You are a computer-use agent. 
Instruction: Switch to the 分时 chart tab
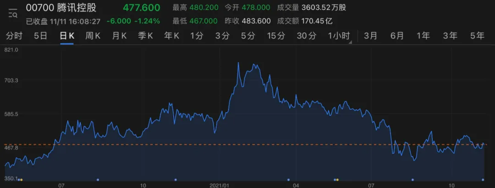(x=14, y=36)
